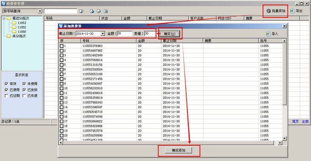Click the Excel icon next to 导入 in dialog

(268, 34)
